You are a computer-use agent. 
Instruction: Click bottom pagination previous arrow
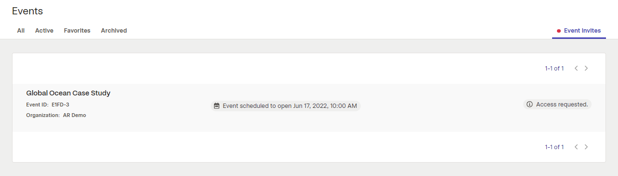click(576, 147)
